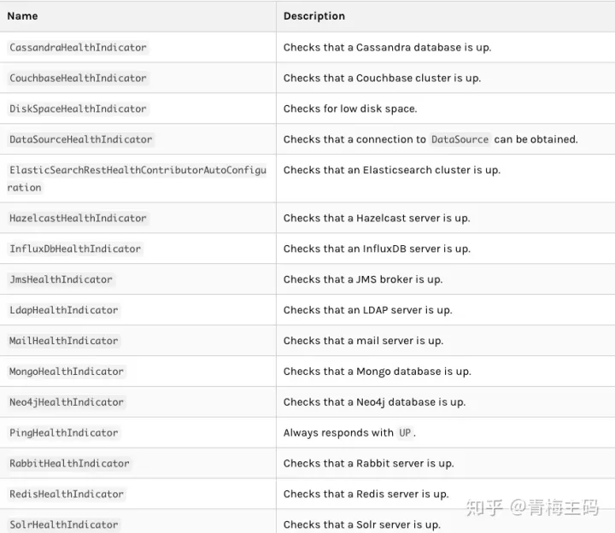Click 'Checks that an LDAP server is up.'
The height and width of the screenshot is (533, 615).
368,310
